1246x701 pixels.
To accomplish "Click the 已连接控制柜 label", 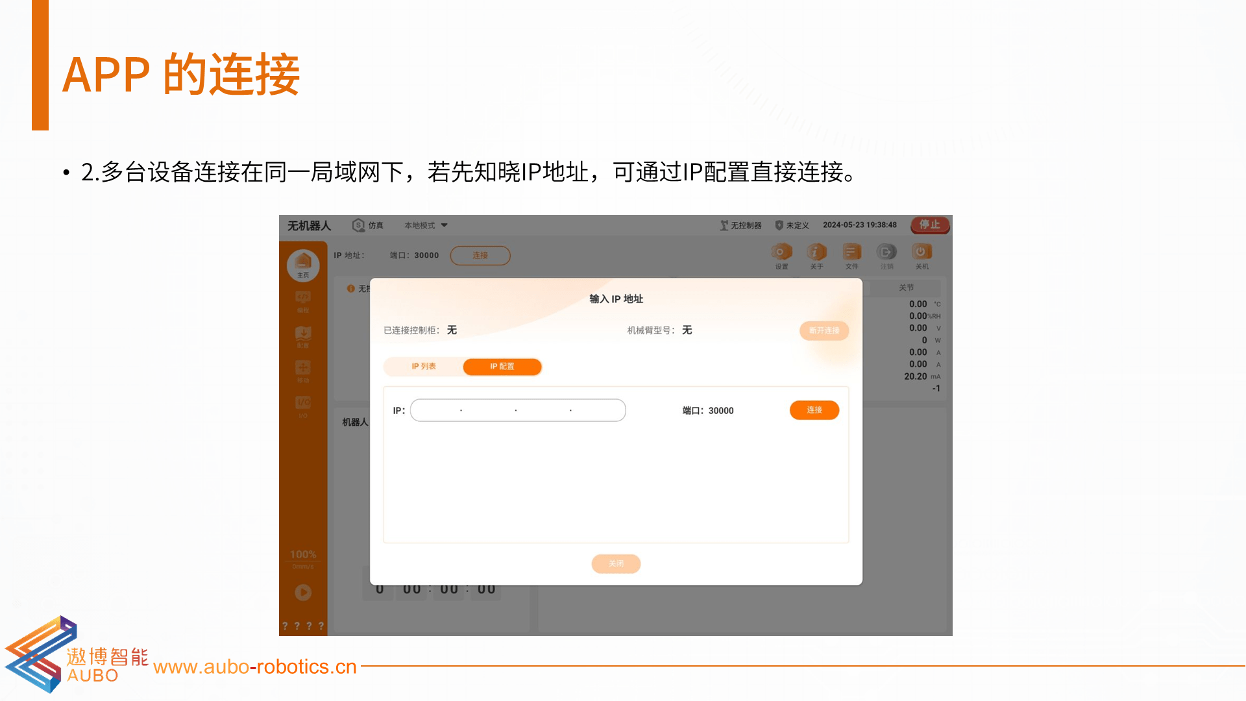I will click(x=411, y=330).
